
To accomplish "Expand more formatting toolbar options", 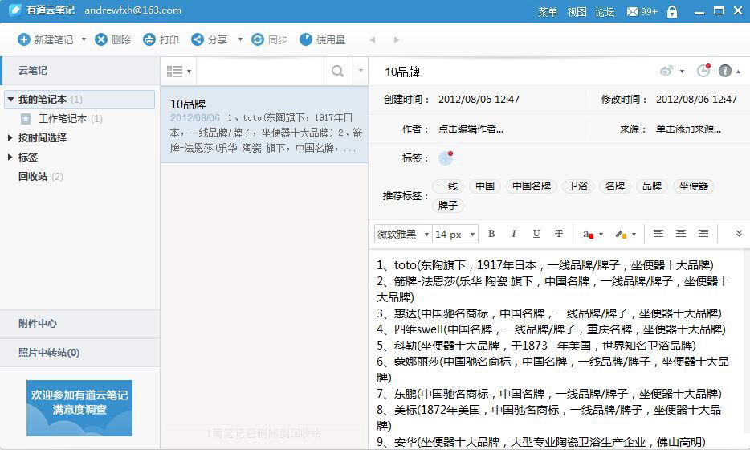I will point(739,234).
